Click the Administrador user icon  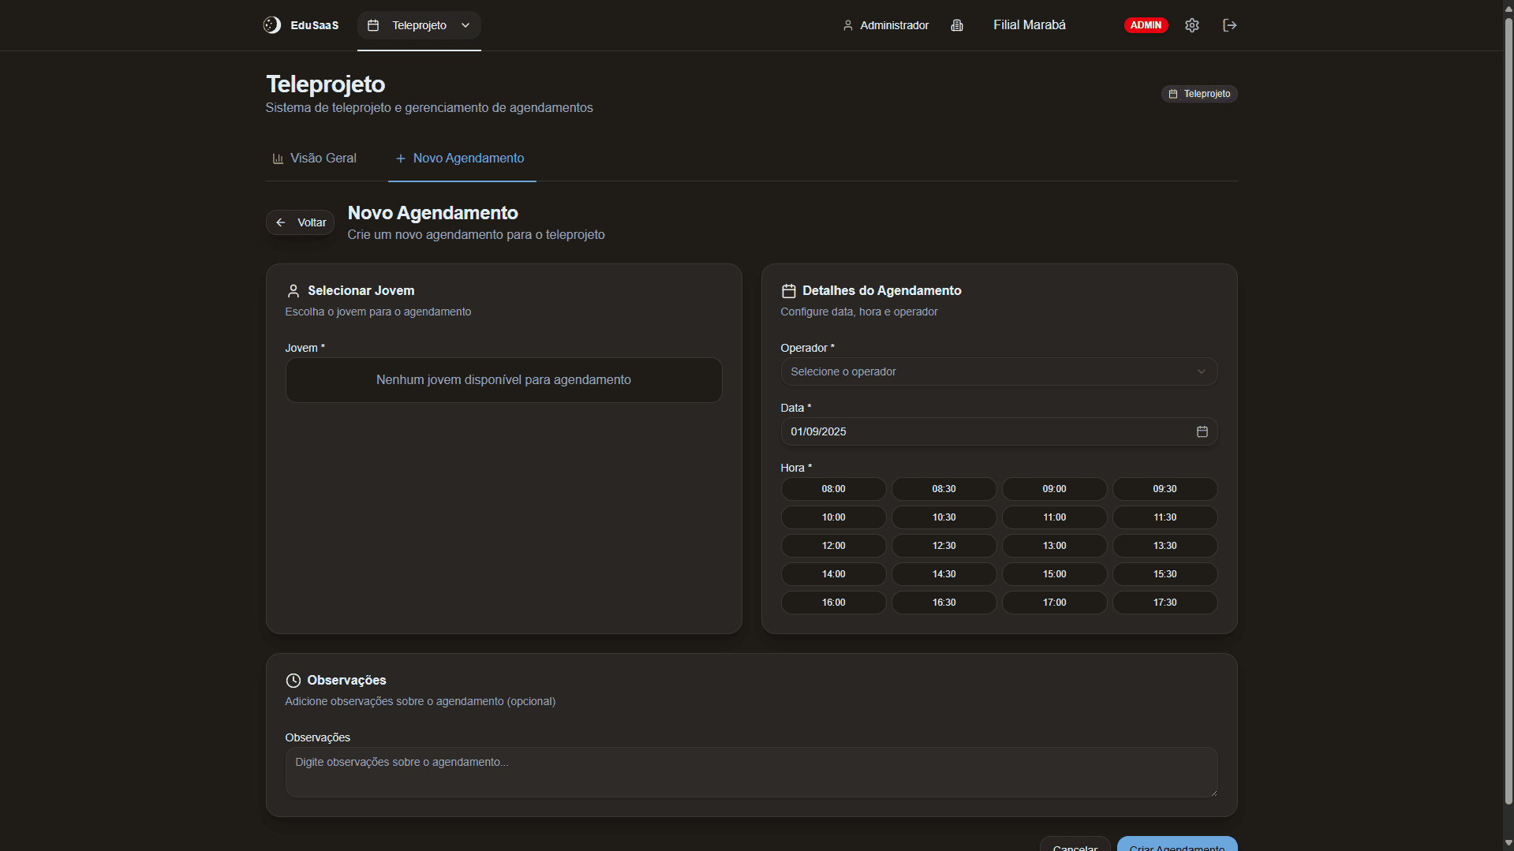(847, 25)
